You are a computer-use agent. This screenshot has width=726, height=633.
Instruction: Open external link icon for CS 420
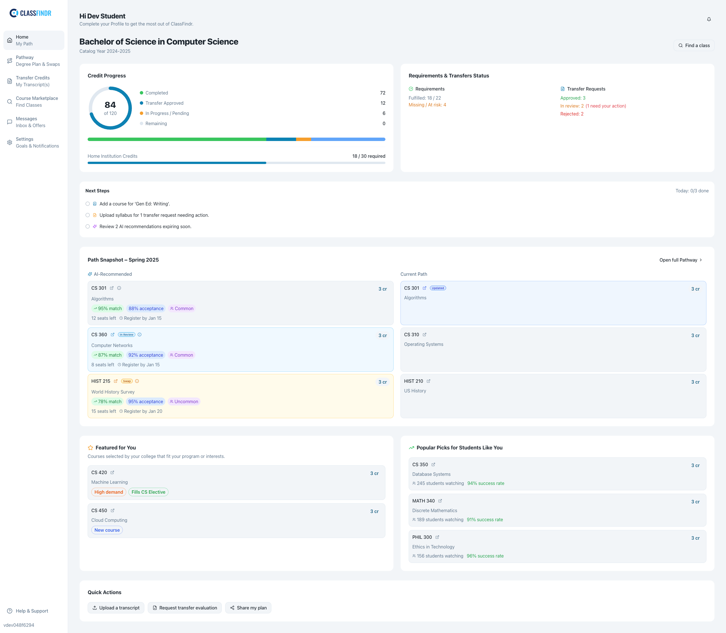coord(112,472)
